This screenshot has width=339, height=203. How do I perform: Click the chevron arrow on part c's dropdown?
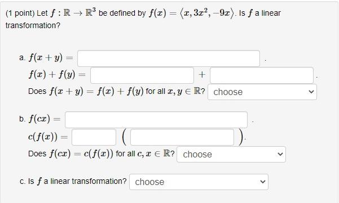coord(263,182)
